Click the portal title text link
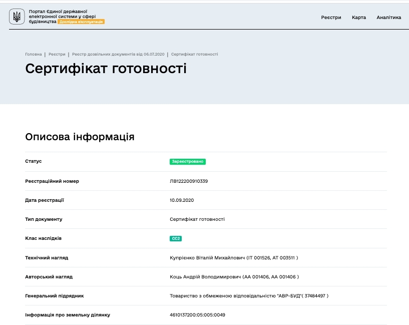The height and width of the screenshot is (325, 409). (x=63, y=17)
